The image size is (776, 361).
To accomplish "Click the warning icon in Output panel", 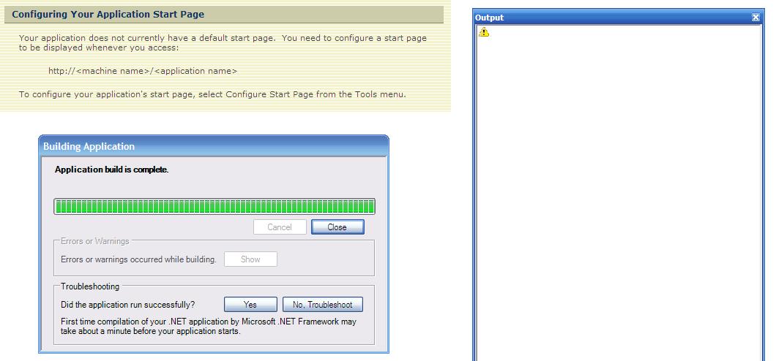I will pos(484,32).
